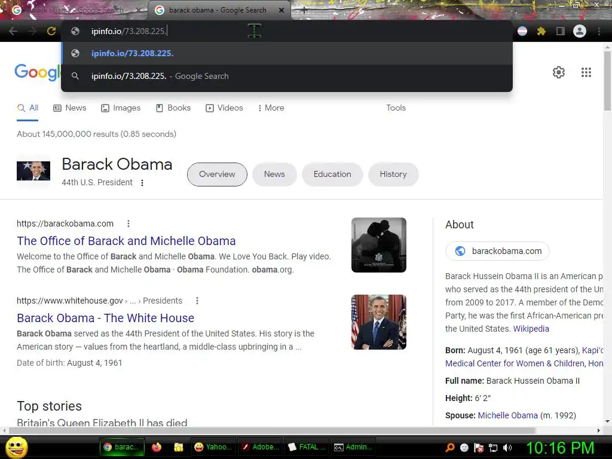This screenshot has height=459, width=612.
Task: Open barackobama.com button in About panel
Action: click(x=498, y=251)
